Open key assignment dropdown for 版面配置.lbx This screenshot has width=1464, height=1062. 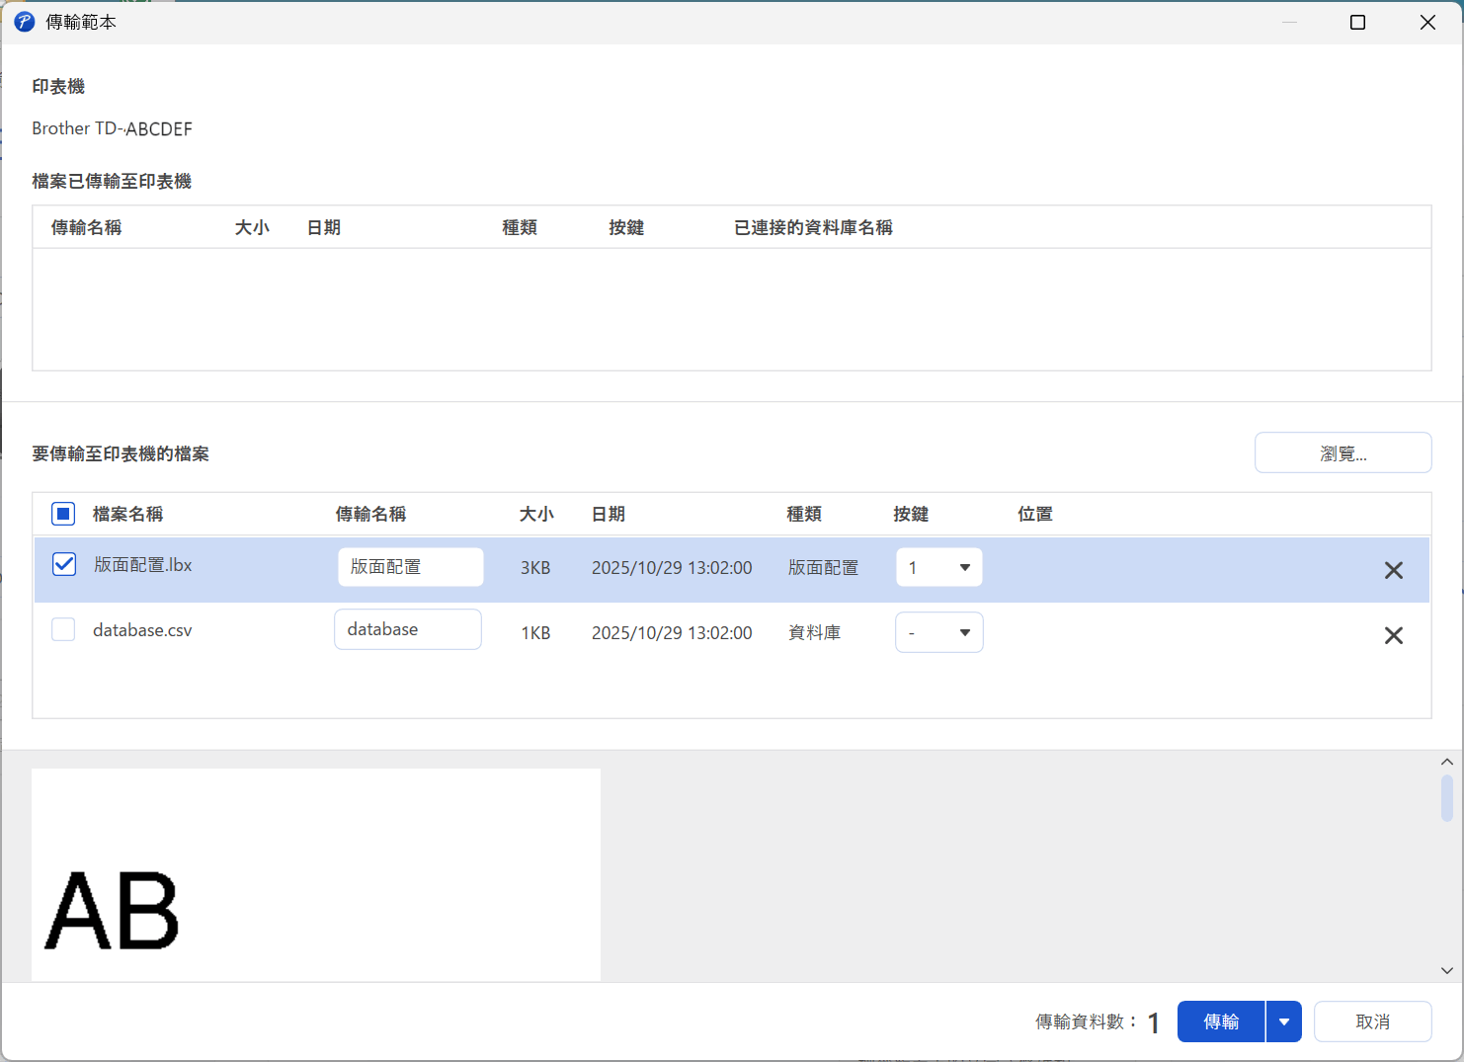(x=938, y=567)
